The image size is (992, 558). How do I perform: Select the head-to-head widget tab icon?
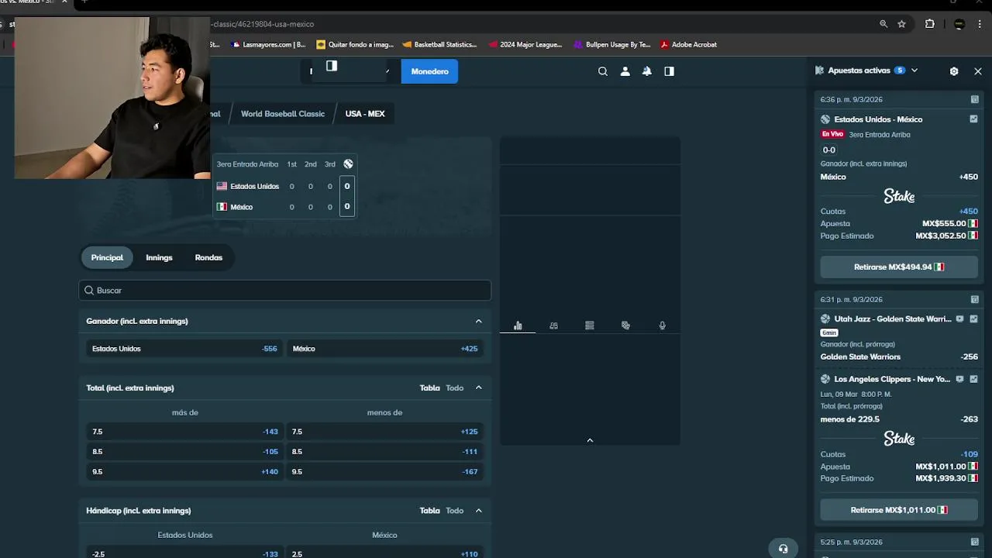(x=553, y=325)
